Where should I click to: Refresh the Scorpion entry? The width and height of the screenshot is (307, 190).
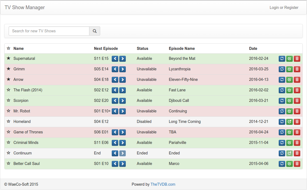(282, 101)
